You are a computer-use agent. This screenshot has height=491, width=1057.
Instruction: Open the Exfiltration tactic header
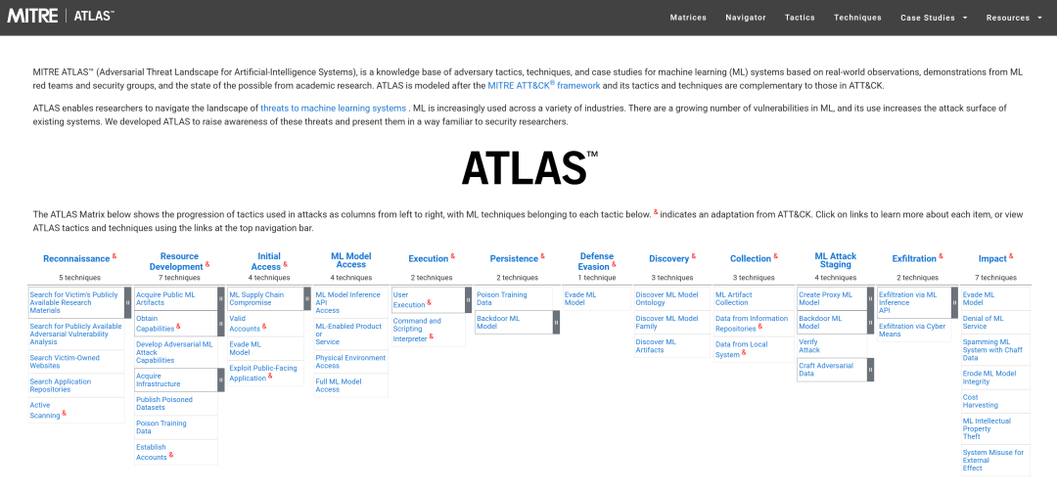[x=914, y=258]
